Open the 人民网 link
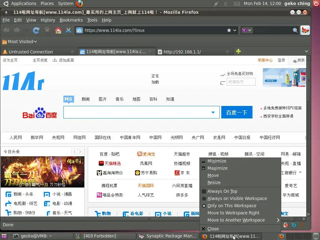The width and height of the screenshot is (320, 240). (16, 137)
